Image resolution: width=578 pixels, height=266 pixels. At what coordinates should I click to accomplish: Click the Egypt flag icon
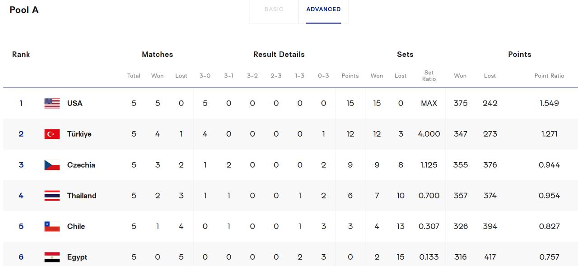(52, 257)
